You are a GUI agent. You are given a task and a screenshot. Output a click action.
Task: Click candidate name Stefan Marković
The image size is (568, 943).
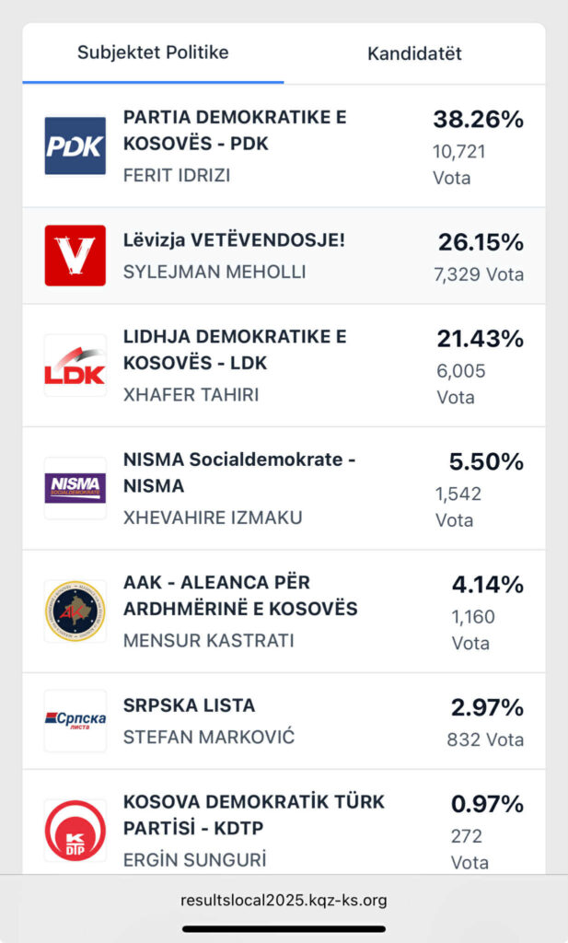[209, 737]
